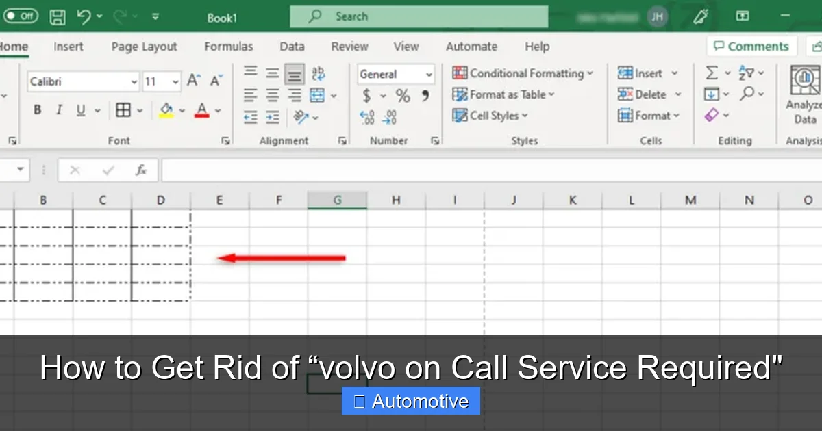Image resolution: width=822 pixels, height=431 pixels.
Task: Click Increase Font Size icon
Action: click(x=194, y=81)
